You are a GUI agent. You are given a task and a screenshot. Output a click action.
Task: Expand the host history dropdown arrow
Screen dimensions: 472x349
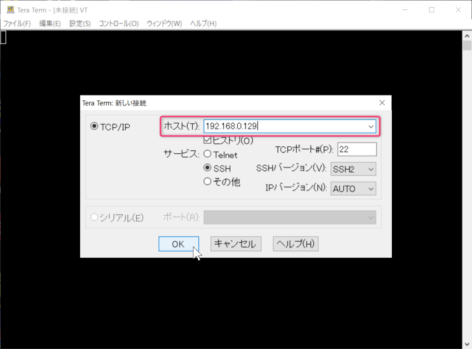pos(371,126)
